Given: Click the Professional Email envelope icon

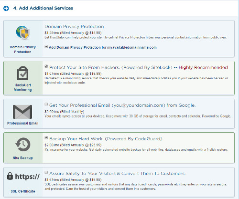Looking at the screenshot, I should [22, 112].
